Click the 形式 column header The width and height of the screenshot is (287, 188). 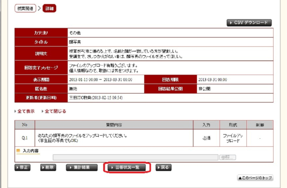[x=233, y=125]
